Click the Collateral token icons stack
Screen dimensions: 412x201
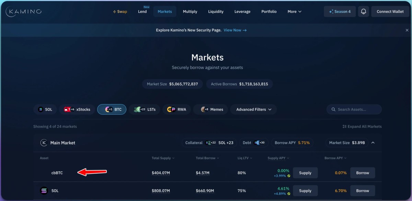tap(210, 143)
